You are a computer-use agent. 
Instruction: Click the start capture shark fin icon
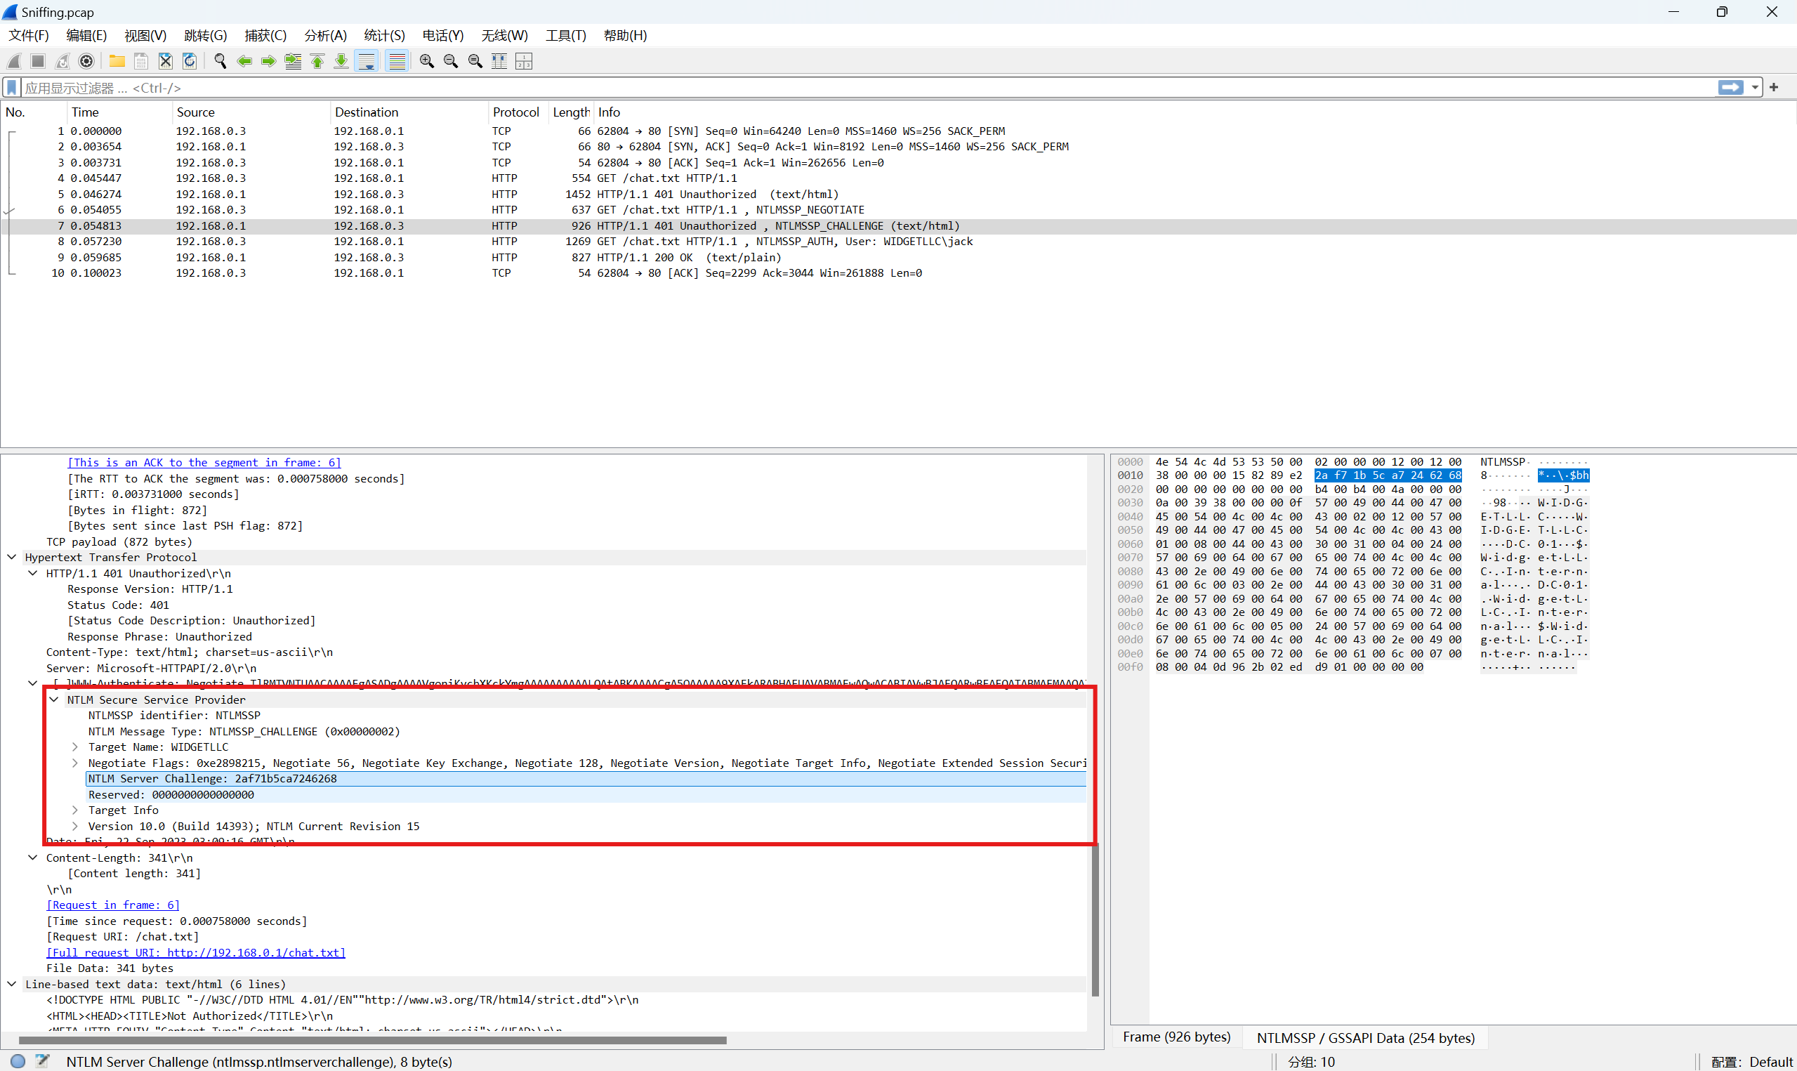coord(14,61)
